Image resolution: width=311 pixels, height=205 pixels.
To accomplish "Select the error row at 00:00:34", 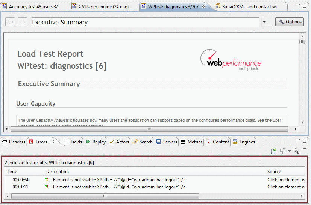I will pyautogui.click(x=155, y=180).
